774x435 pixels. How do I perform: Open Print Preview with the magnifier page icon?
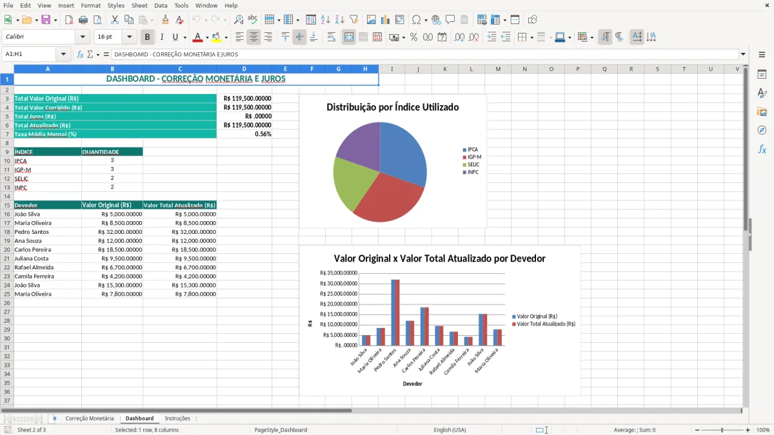[x=97, y=20]
